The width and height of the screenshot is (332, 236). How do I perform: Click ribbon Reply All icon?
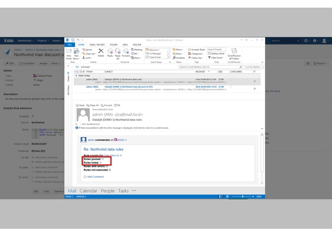[118, 54]
